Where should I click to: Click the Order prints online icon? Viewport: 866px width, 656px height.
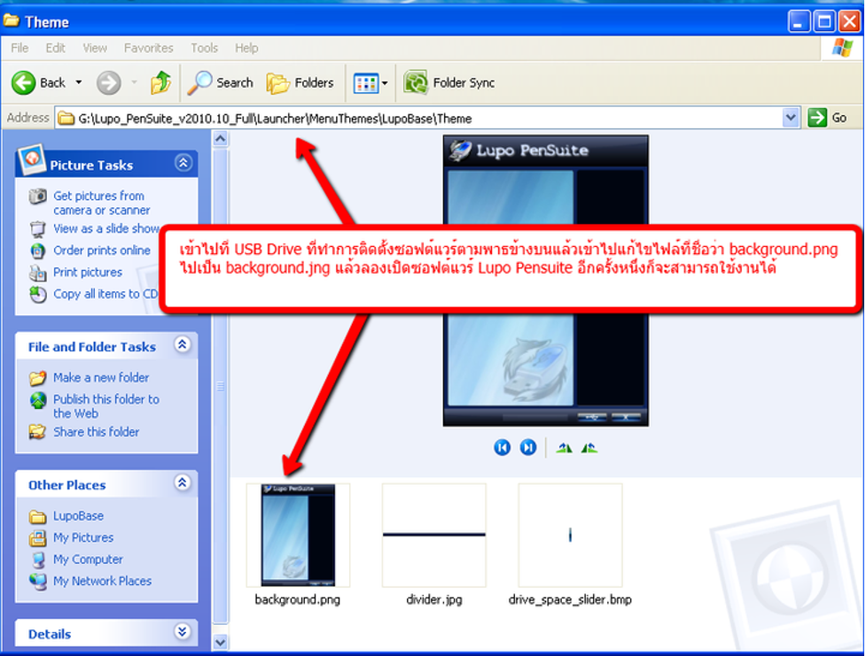pos(37,251)
